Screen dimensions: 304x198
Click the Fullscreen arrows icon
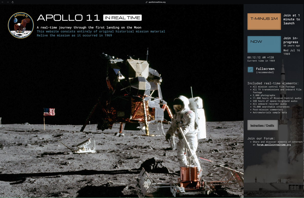click(250, 69)
